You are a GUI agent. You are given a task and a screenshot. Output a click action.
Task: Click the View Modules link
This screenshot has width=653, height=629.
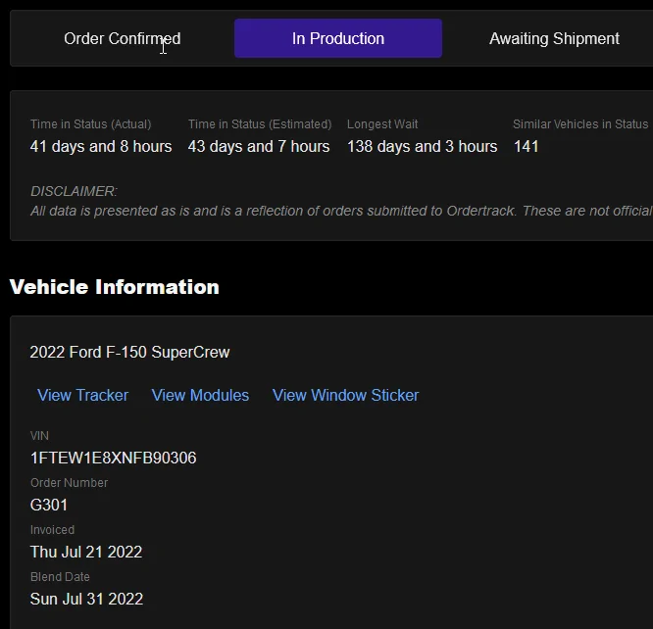click(x=200, y=395)
